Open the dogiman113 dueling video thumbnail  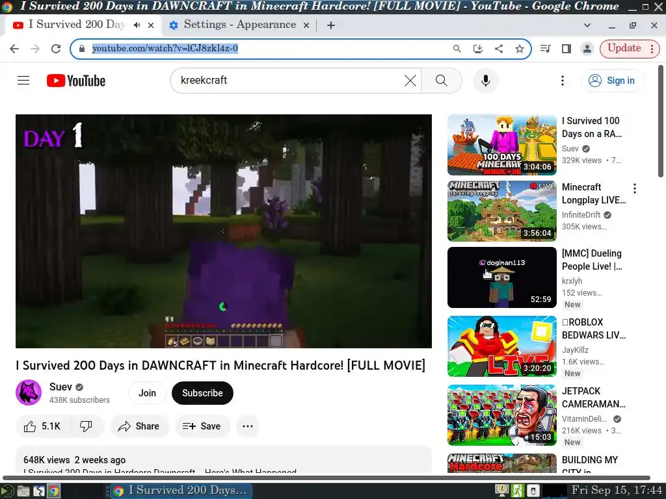click(501, 277)
